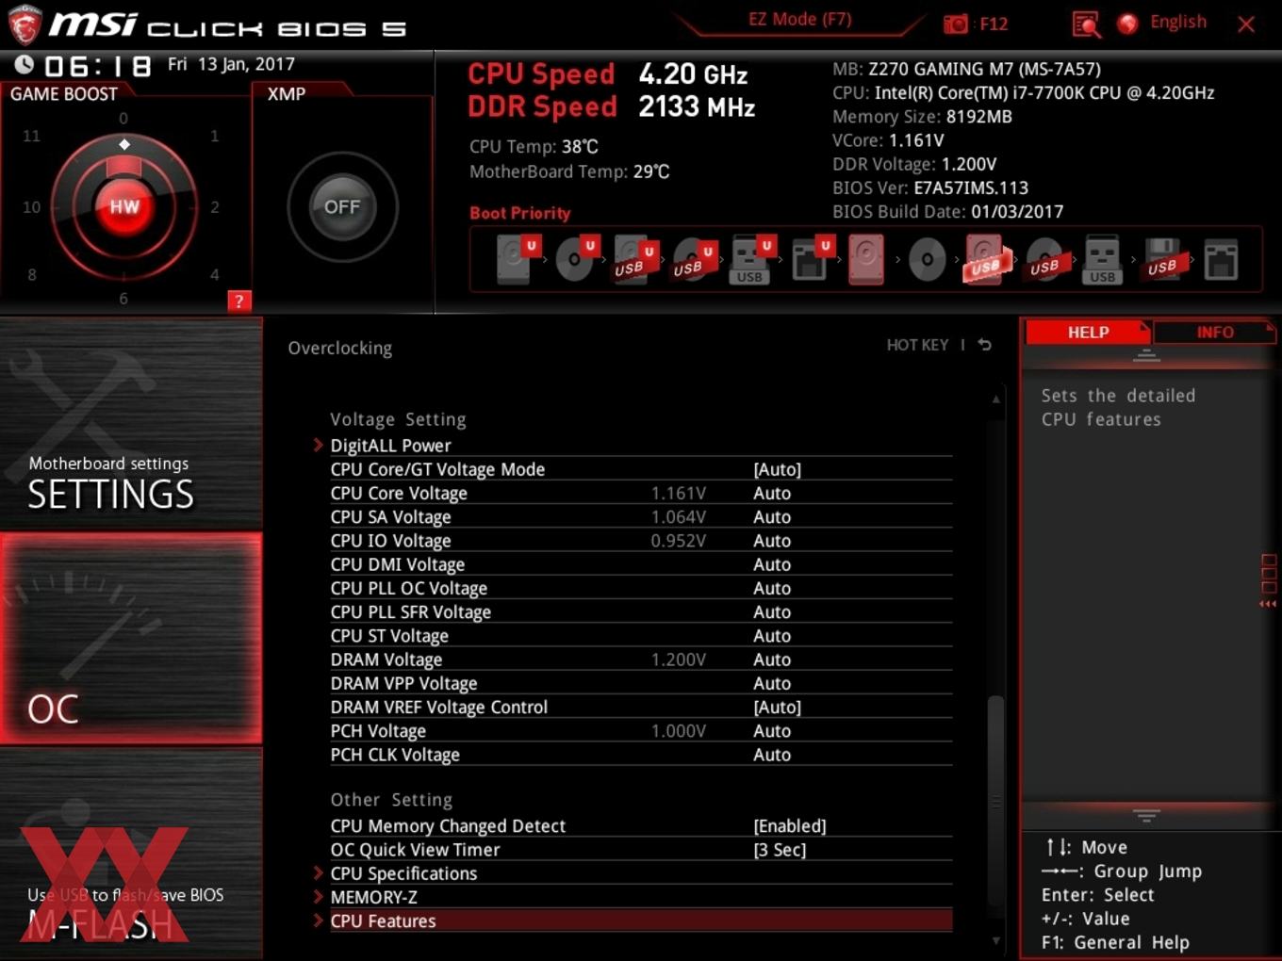Select UEFI USB hard disk boot icon
The image size is (1282, 961).
point(634,259)
